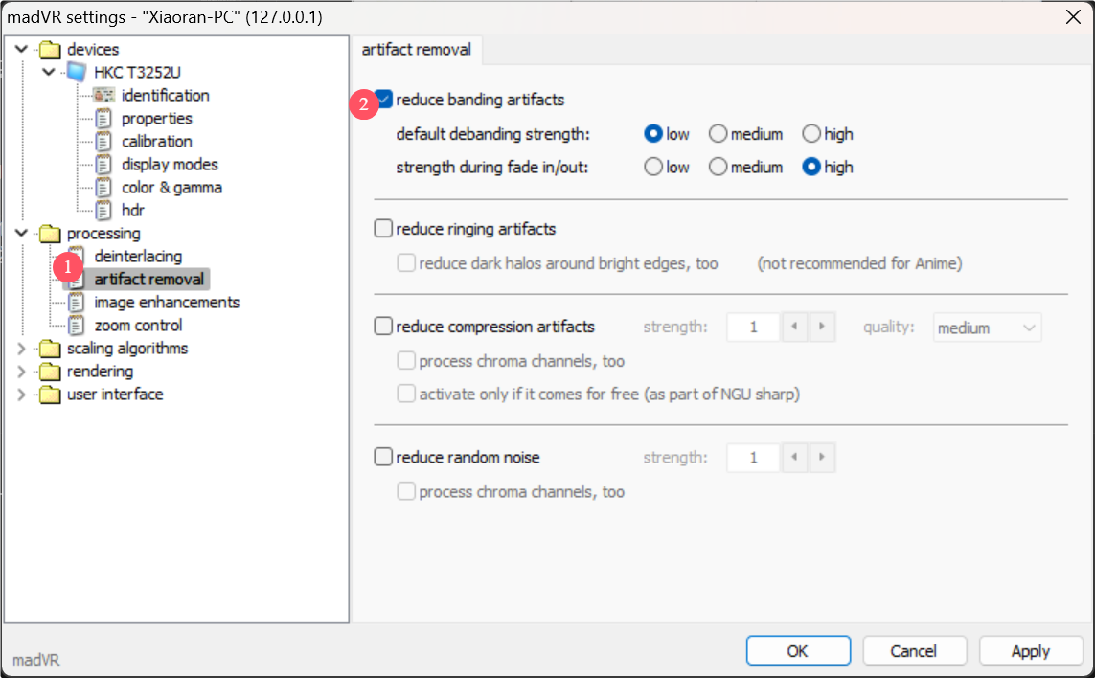Open the deinterlacing settings page
1095x678 pixels.
[137, 257]
